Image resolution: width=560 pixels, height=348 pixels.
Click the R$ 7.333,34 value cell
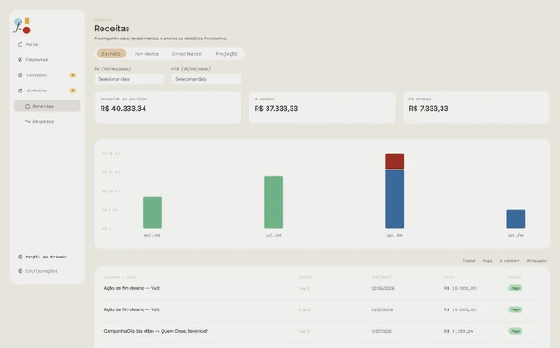point(459,331)
